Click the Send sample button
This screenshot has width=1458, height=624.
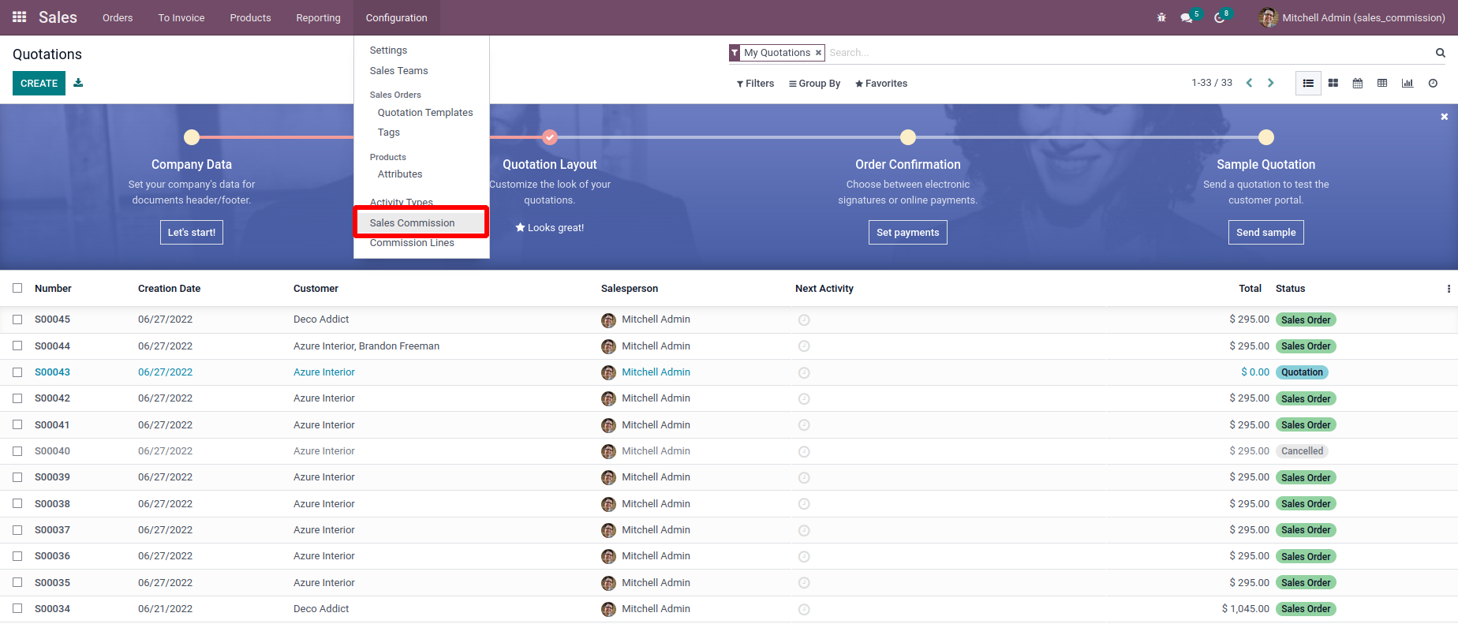pos(1266,233)
